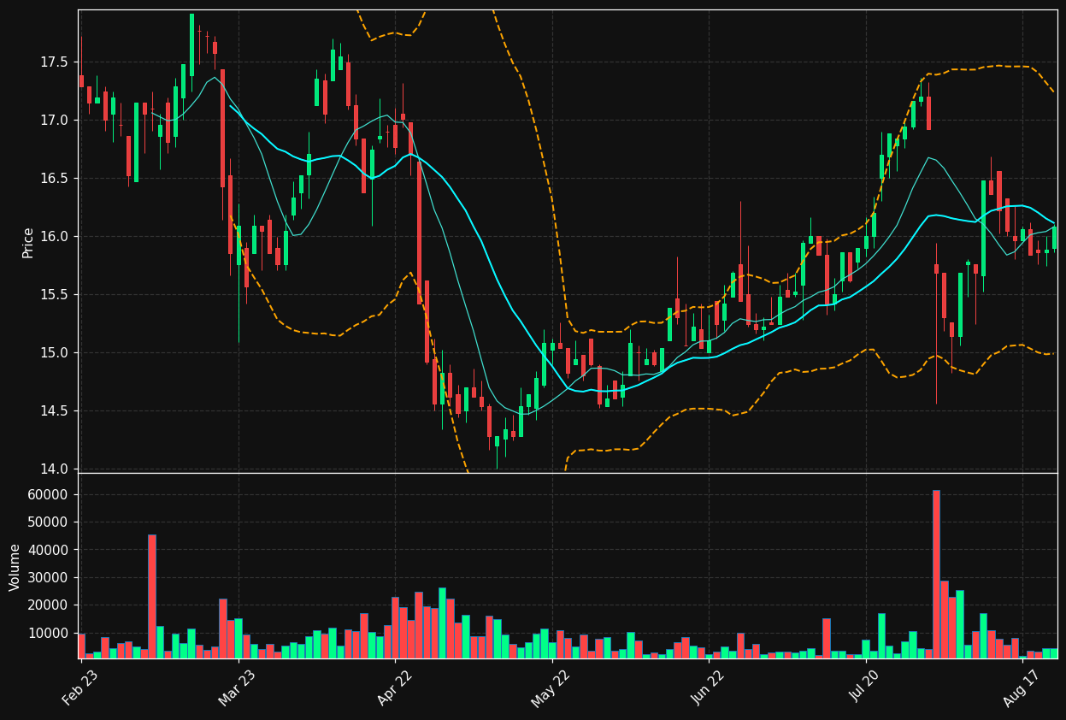Image resolution: width=1066 pixels, height=720 pixels.
Task: Click the 17.5 price axis label
Action: point(54,62)
